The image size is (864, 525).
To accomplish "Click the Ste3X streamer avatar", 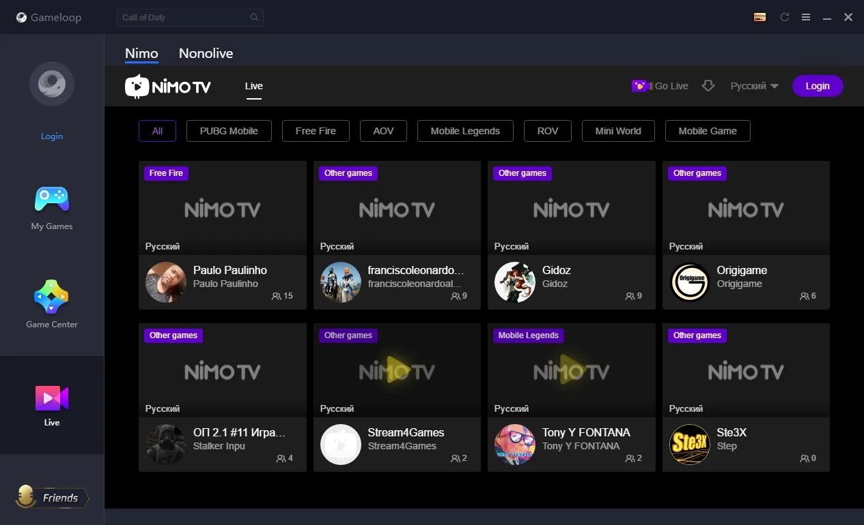I will click(x=690, y=445).
